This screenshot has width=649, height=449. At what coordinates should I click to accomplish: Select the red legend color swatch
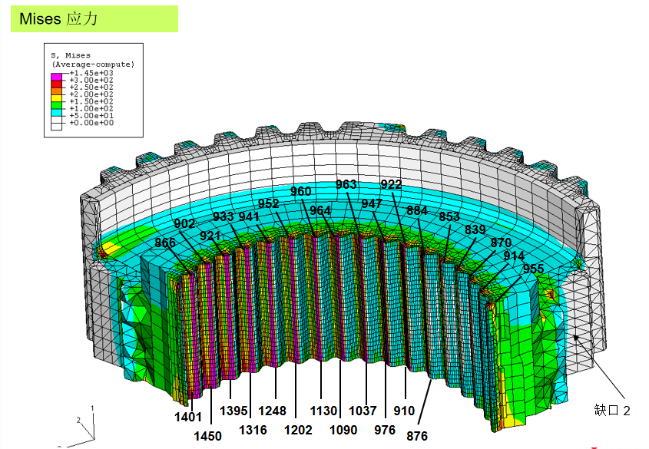55,84
